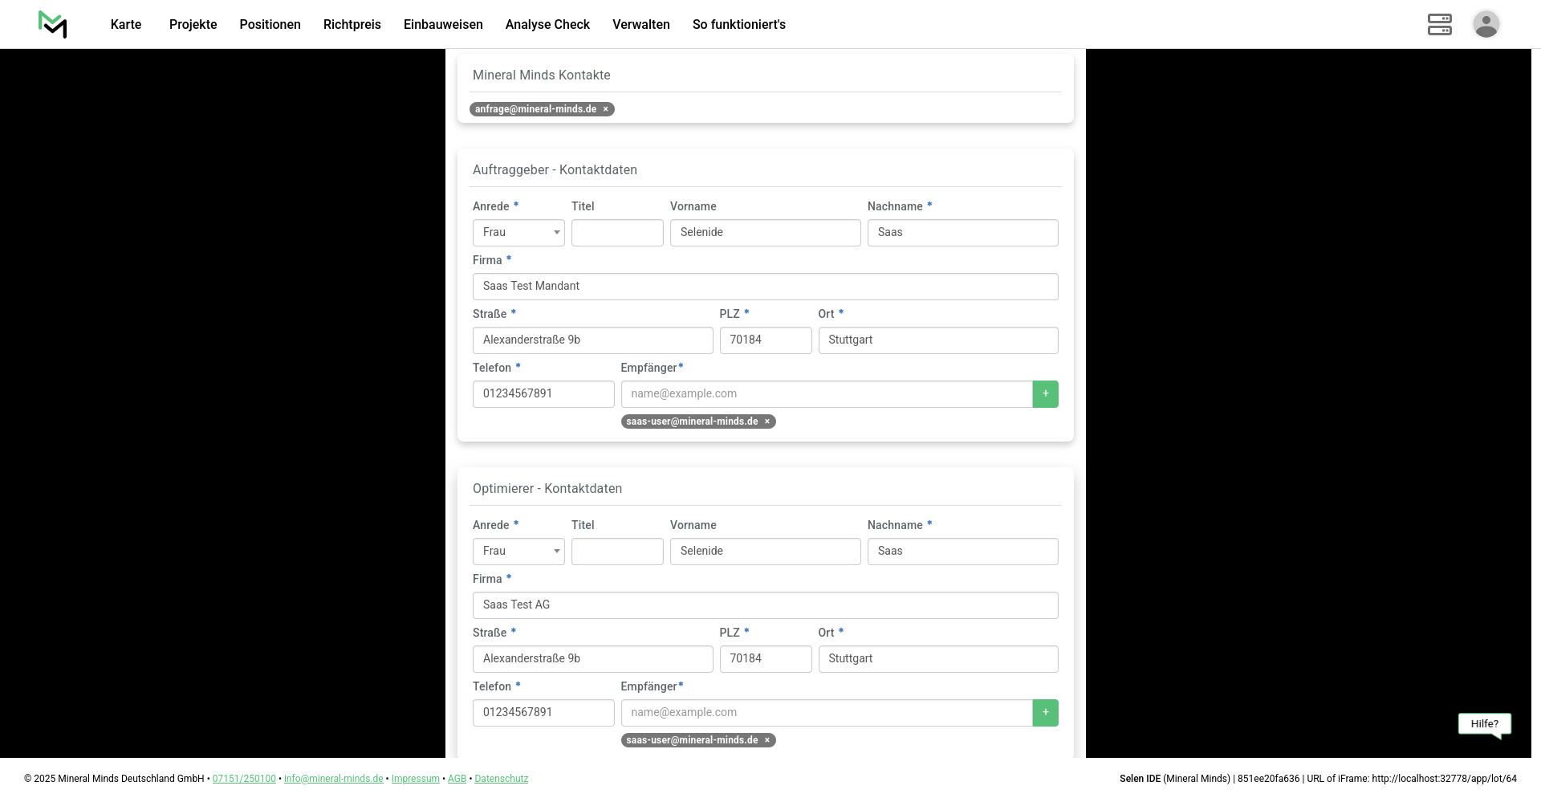Open the user profile avatar

click(x=1486, y=24)
